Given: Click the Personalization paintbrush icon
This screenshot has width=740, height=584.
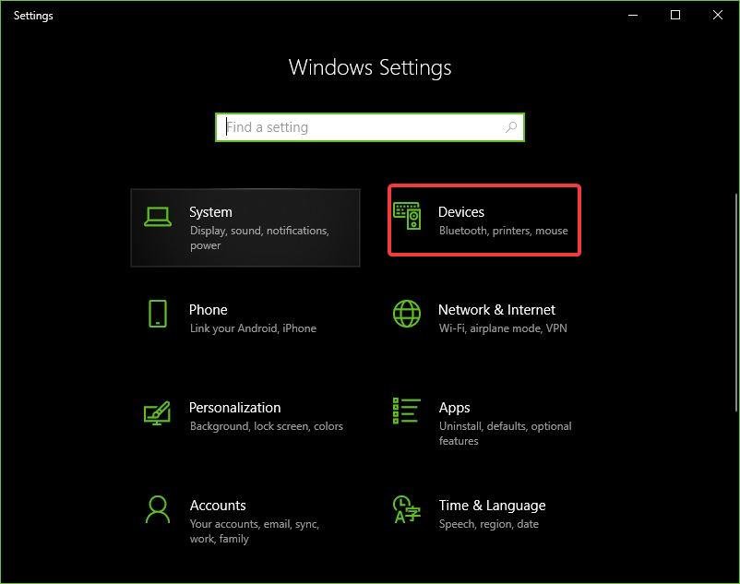Looking at the screenshot, I should tap(158, 411).
